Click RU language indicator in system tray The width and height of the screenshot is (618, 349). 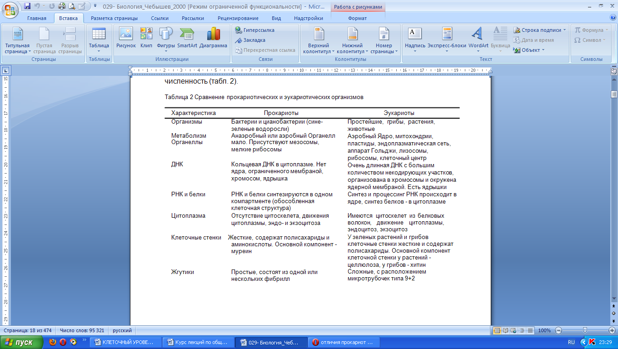pyautogui.click(x=571, y=342)
